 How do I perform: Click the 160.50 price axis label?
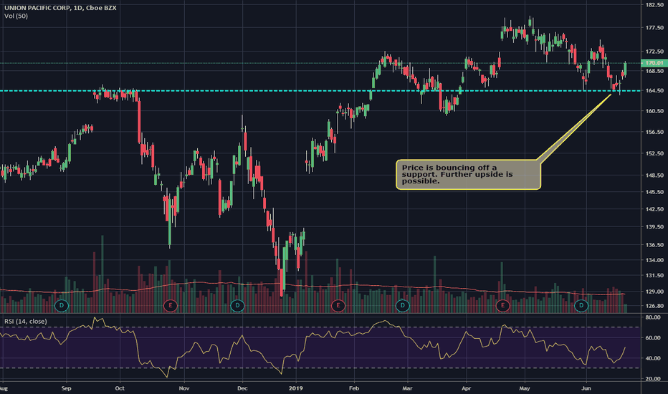click(x=654, y=111)
